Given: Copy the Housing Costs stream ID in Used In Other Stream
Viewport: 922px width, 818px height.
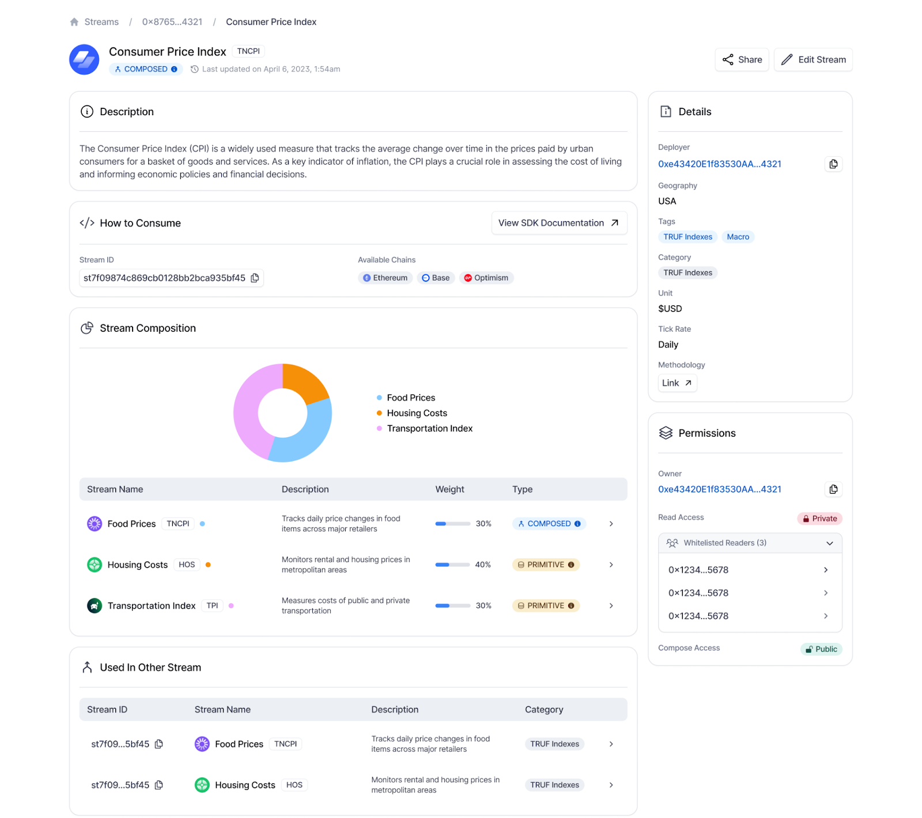Looking at the screenshot, I should [159, 785].
